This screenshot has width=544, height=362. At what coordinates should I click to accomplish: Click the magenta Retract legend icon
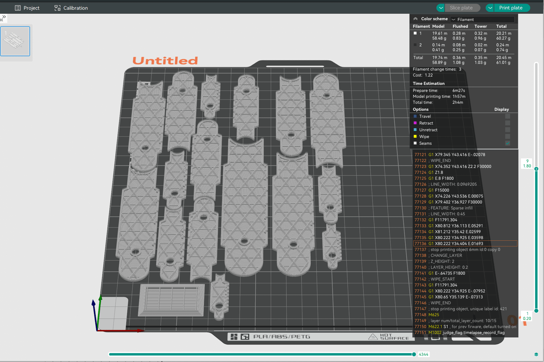click(415, 123)
